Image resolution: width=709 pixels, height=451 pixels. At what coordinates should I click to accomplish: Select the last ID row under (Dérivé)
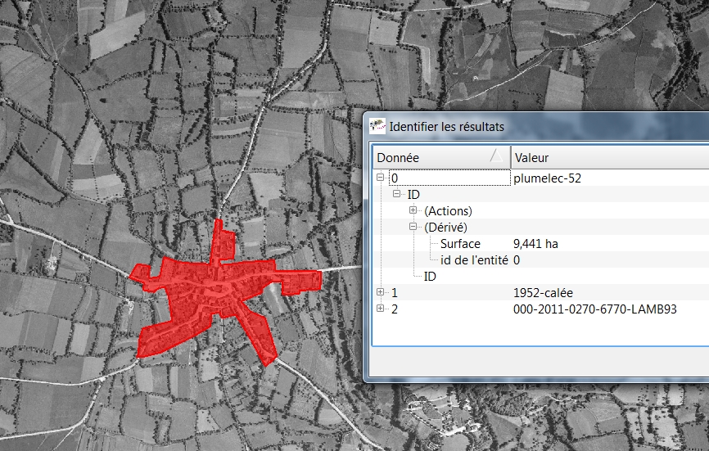point(430,277)
